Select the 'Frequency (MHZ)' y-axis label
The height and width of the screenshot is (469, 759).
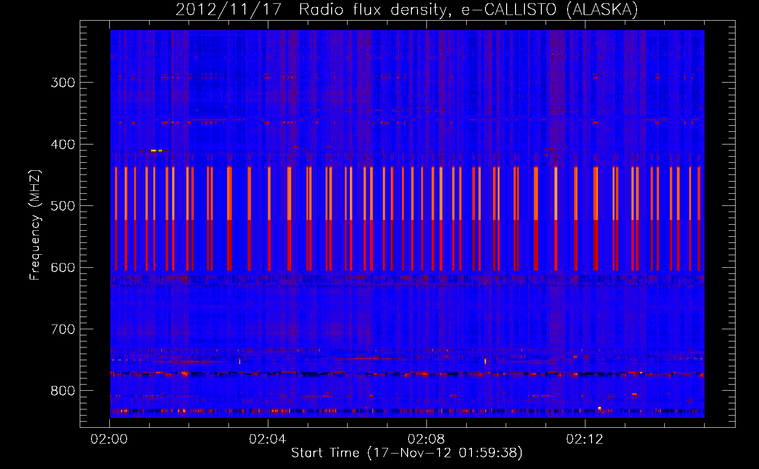pos(36,225)
